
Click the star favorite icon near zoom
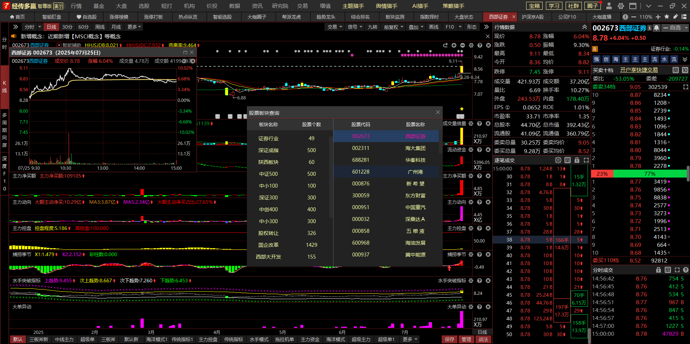pos(667,17)
